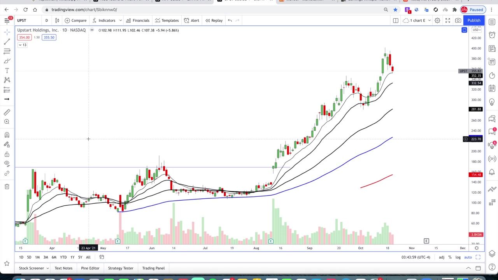This screenshot has height=280, width=498.
Task: Collapse bottom panel with chevron
Action: 468,268
